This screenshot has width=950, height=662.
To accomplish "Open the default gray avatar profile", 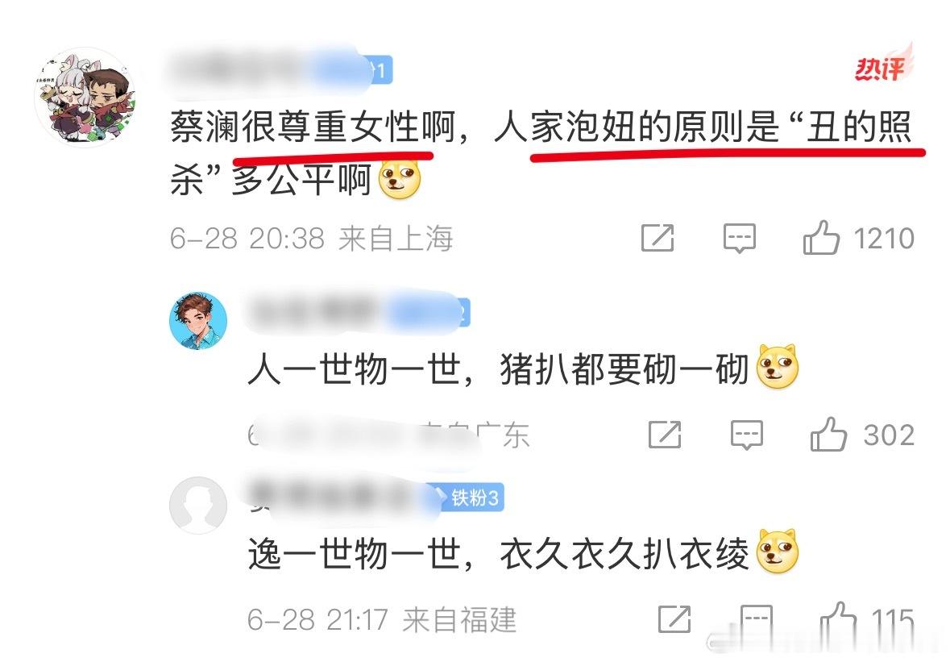I will click(x=198, y=505).
